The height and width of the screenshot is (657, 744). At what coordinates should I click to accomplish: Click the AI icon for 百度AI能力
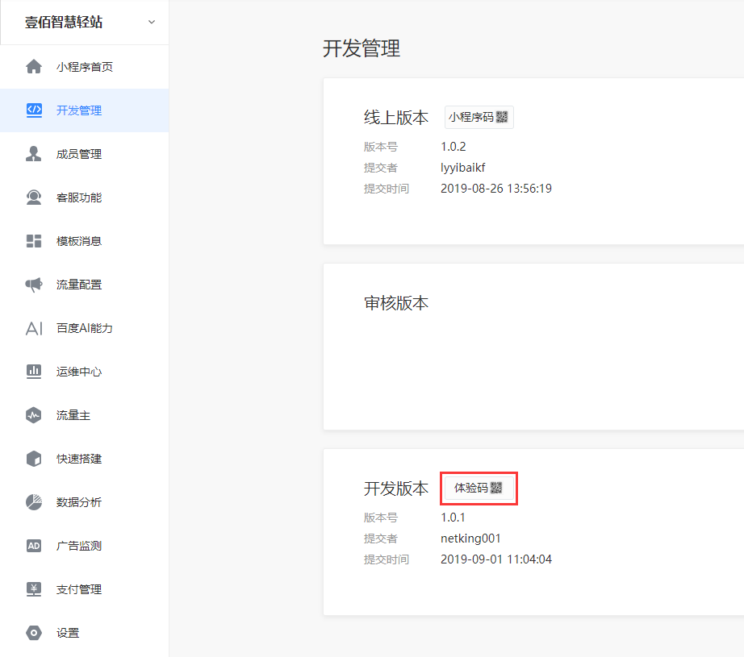[34, 328]
